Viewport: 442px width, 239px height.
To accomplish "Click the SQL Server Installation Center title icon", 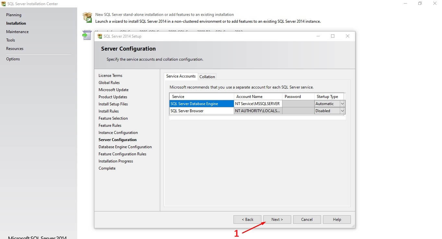I will coord(4,4).
